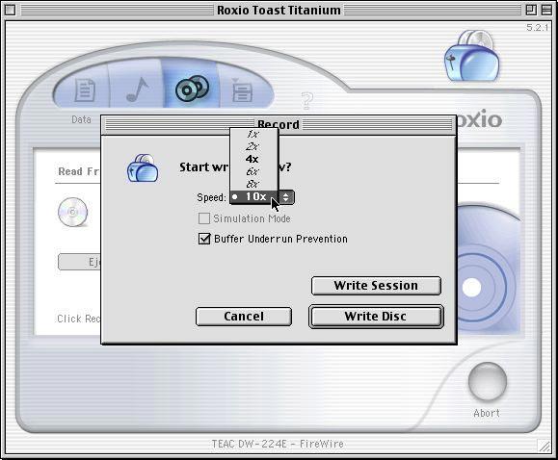Screen dimensions: 558x460
Task: Click the Toast toaster logo icon
Action: [471, 56]
